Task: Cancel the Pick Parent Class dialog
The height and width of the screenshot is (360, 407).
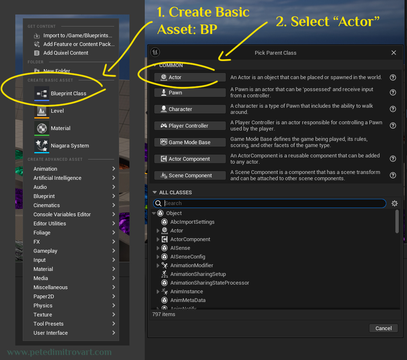Action: 383,328
